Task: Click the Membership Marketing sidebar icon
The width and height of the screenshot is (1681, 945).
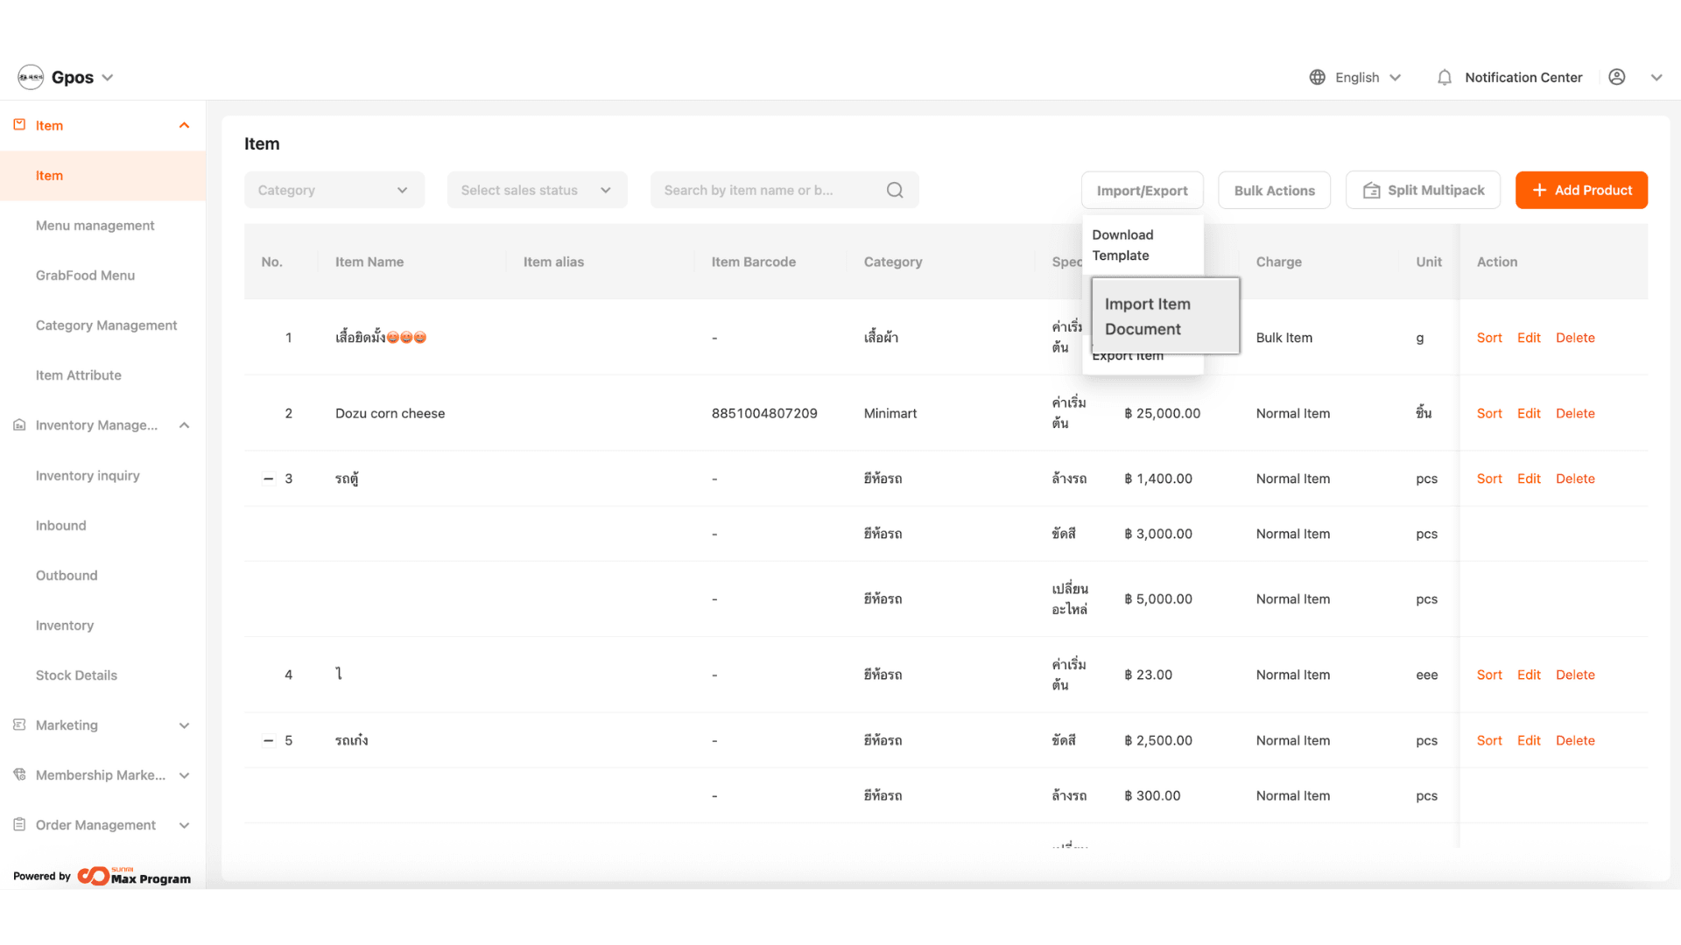Action: pyautogui.click(x=19, y=774)
